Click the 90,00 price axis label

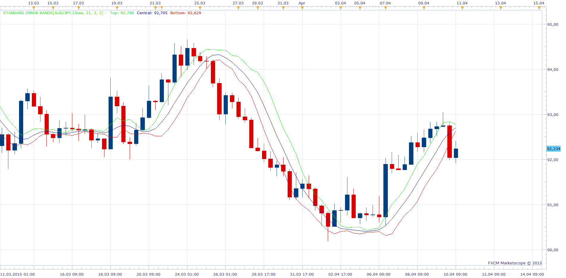click(x=553, y=250)
